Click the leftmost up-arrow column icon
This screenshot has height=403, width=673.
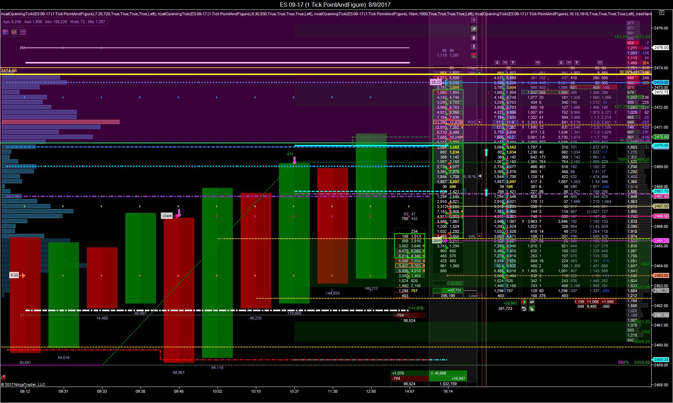[x=513, y=63]
